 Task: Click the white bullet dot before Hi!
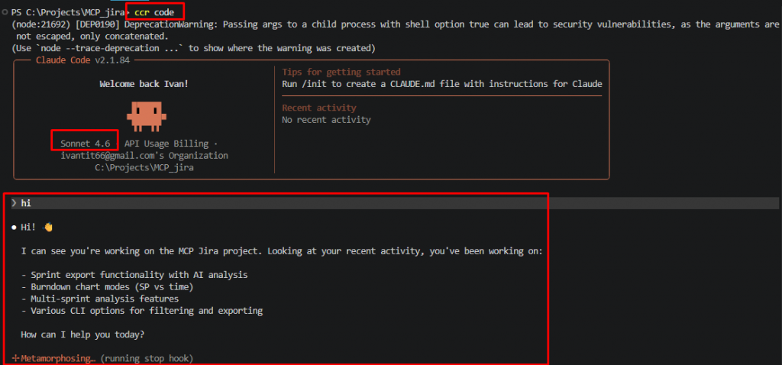click(x=14, y=227)
